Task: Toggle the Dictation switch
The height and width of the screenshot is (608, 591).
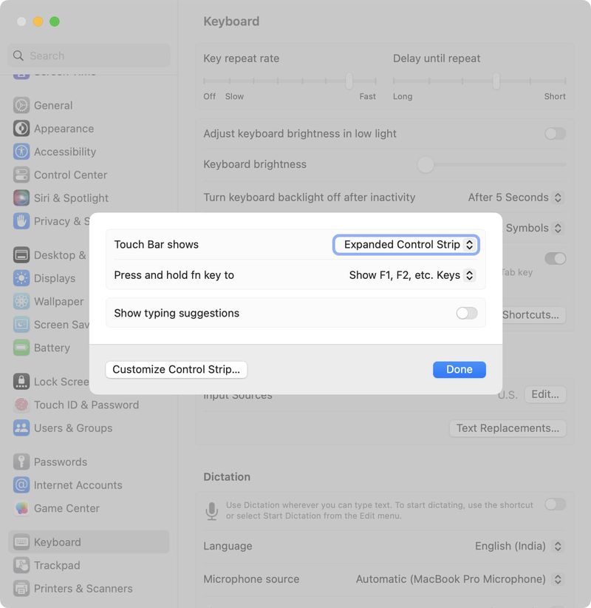Action: (x=555, y=504)
